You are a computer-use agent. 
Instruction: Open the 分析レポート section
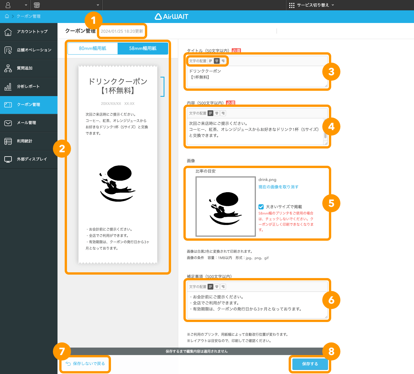(x=29, y=86)
